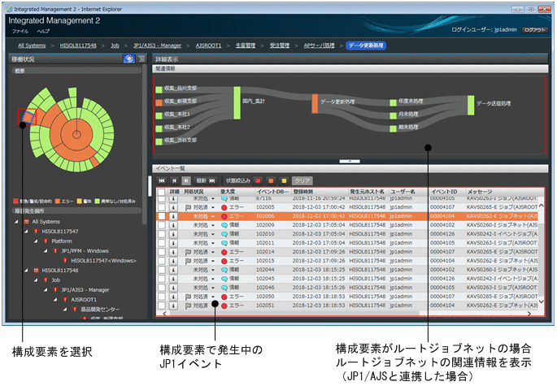
Task: Check the box for highlighted event 102006
Action: pyautogui.click(x=162, y=216)
